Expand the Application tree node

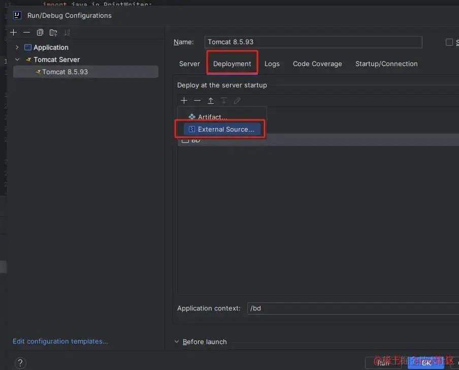[17, 47]
